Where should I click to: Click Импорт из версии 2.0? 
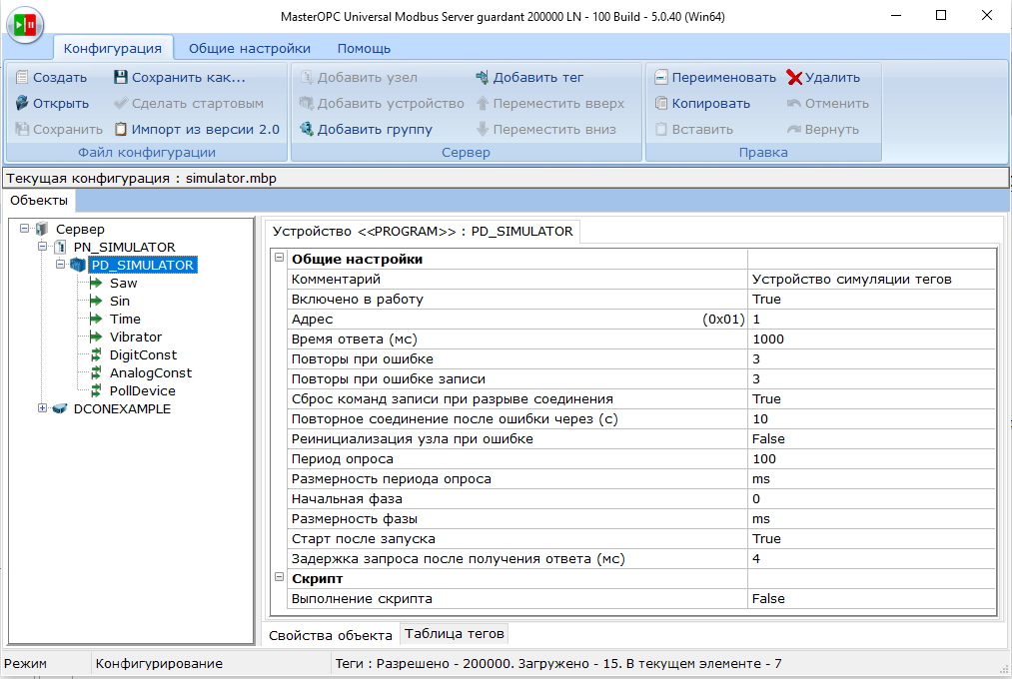pyautogui.click(x=196, y=129)
